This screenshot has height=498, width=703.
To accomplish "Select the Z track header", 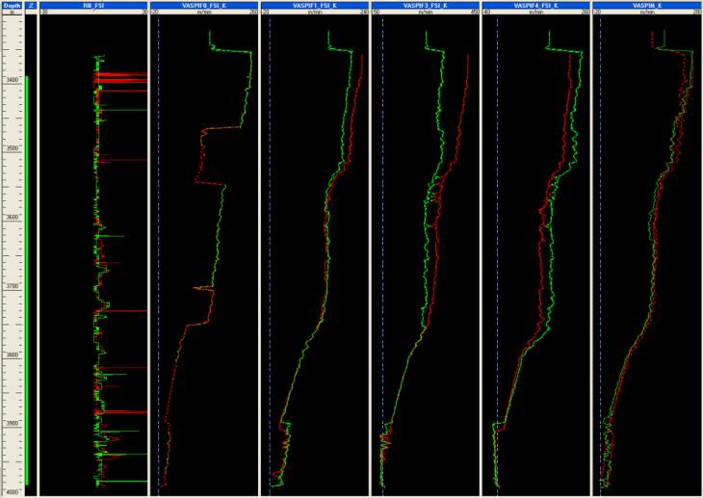I will [31, 5].
